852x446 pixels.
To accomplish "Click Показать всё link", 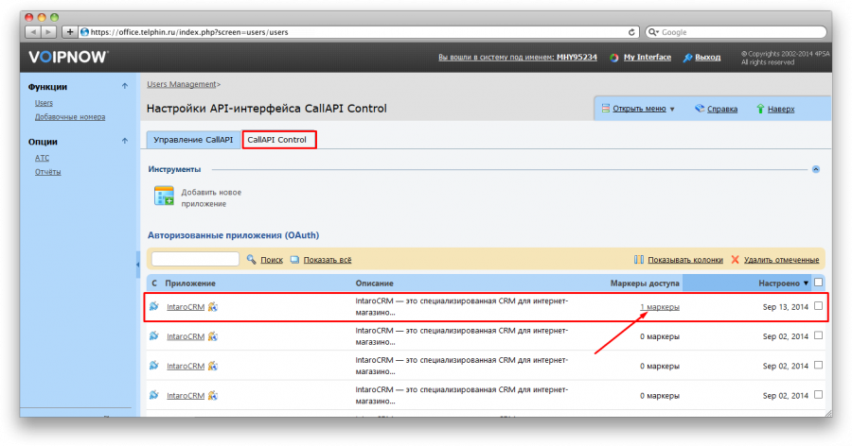I will pos(328,260).
